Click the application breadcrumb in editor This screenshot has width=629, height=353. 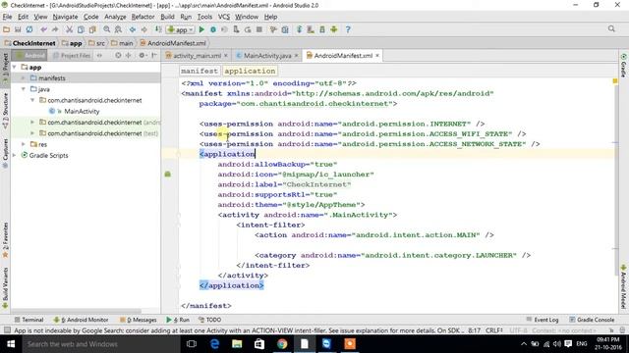250,71
